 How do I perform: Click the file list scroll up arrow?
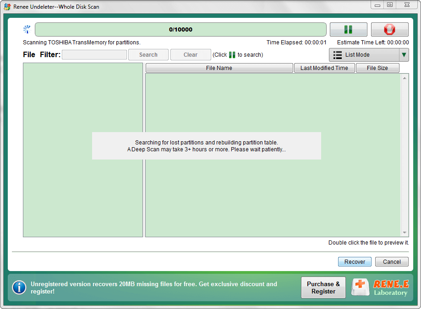[405, 78]
